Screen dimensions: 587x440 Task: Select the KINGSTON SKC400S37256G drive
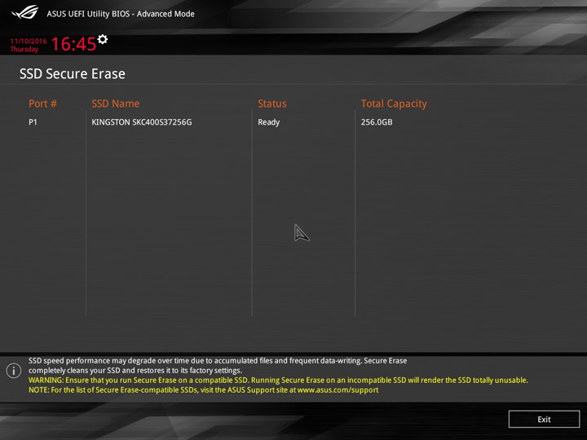[x=142, y=122]
